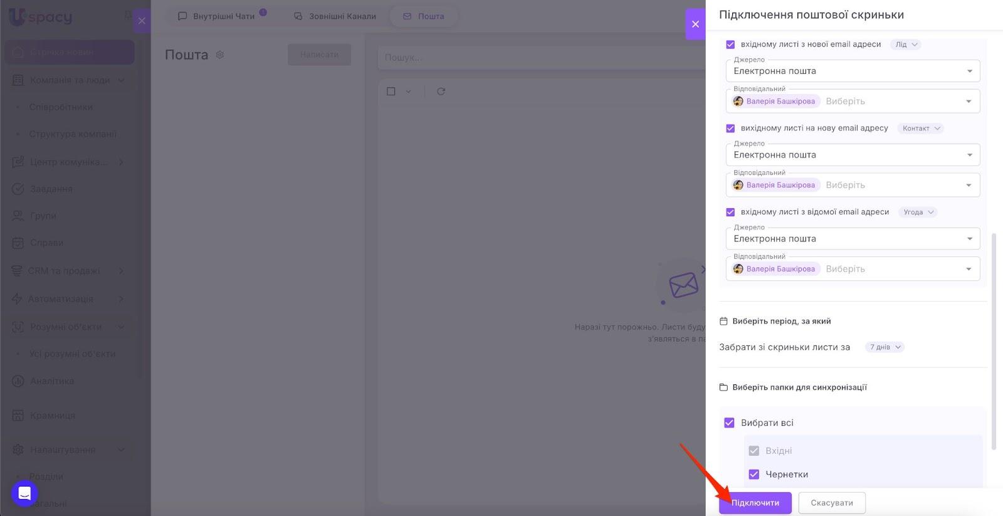Click the Налаштування gear icon
Viewport: 1003px width, 516px height.
tap(18, 450)
